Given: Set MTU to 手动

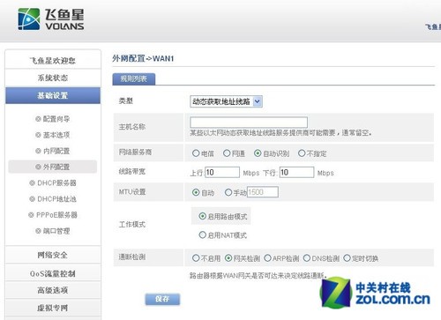Looking at the screenshot, I should pos(228,192).
